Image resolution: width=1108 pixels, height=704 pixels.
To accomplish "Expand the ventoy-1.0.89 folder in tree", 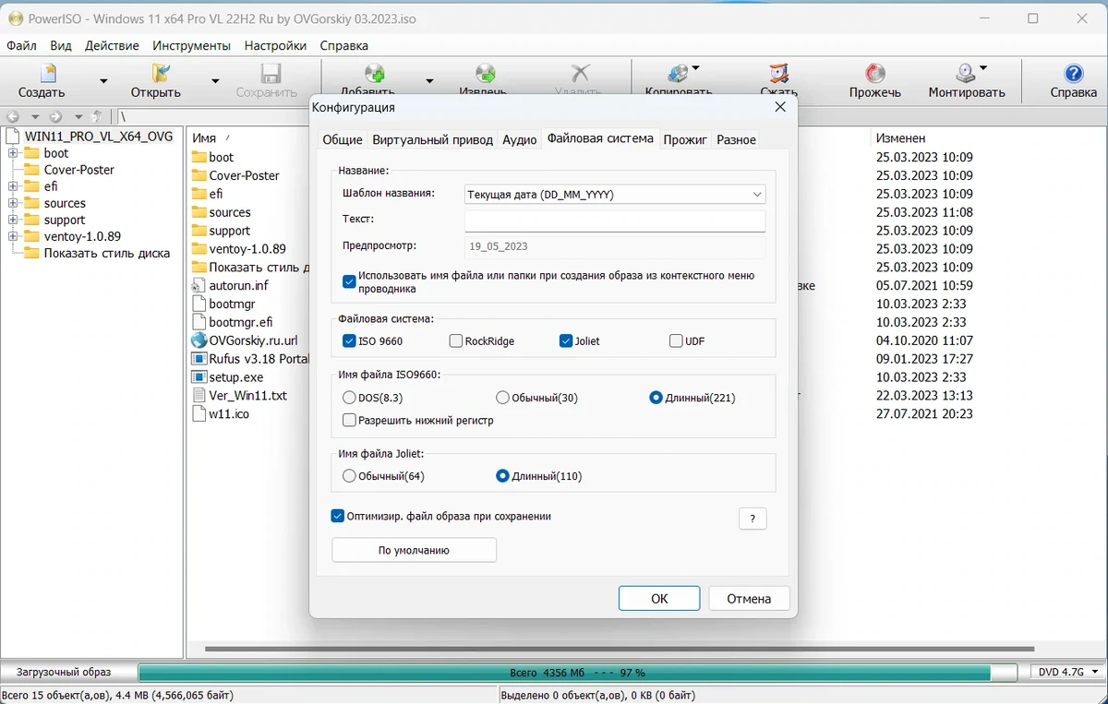I will point(13,236).
